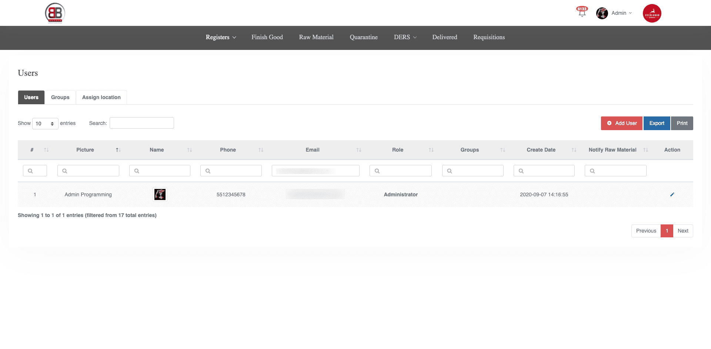Open the Quarantine menu item
Image resolution: width=711 pixels, height=349 pixels.
click(x=364, y=37)
